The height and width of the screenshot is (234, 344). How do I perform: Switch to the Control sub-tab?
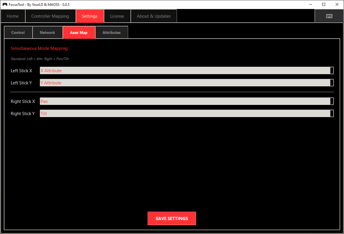click(18, 32)
